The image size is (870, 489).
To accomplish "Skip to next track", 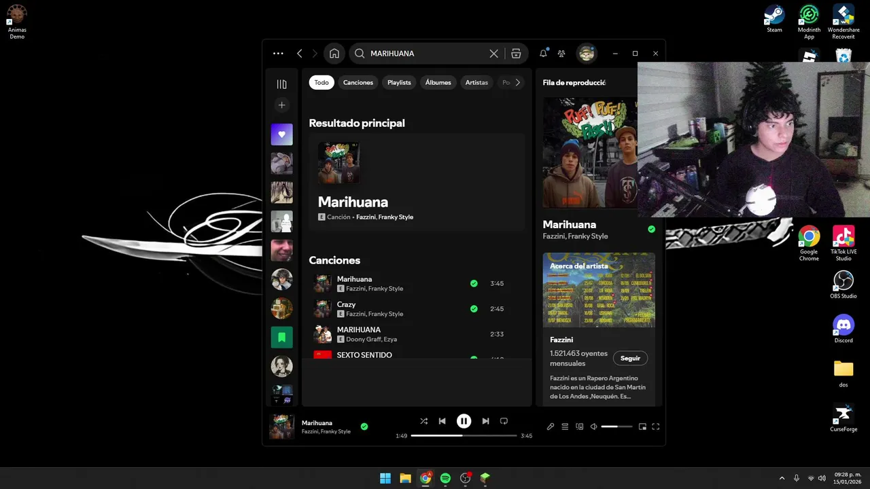I will tap(485, 421).
